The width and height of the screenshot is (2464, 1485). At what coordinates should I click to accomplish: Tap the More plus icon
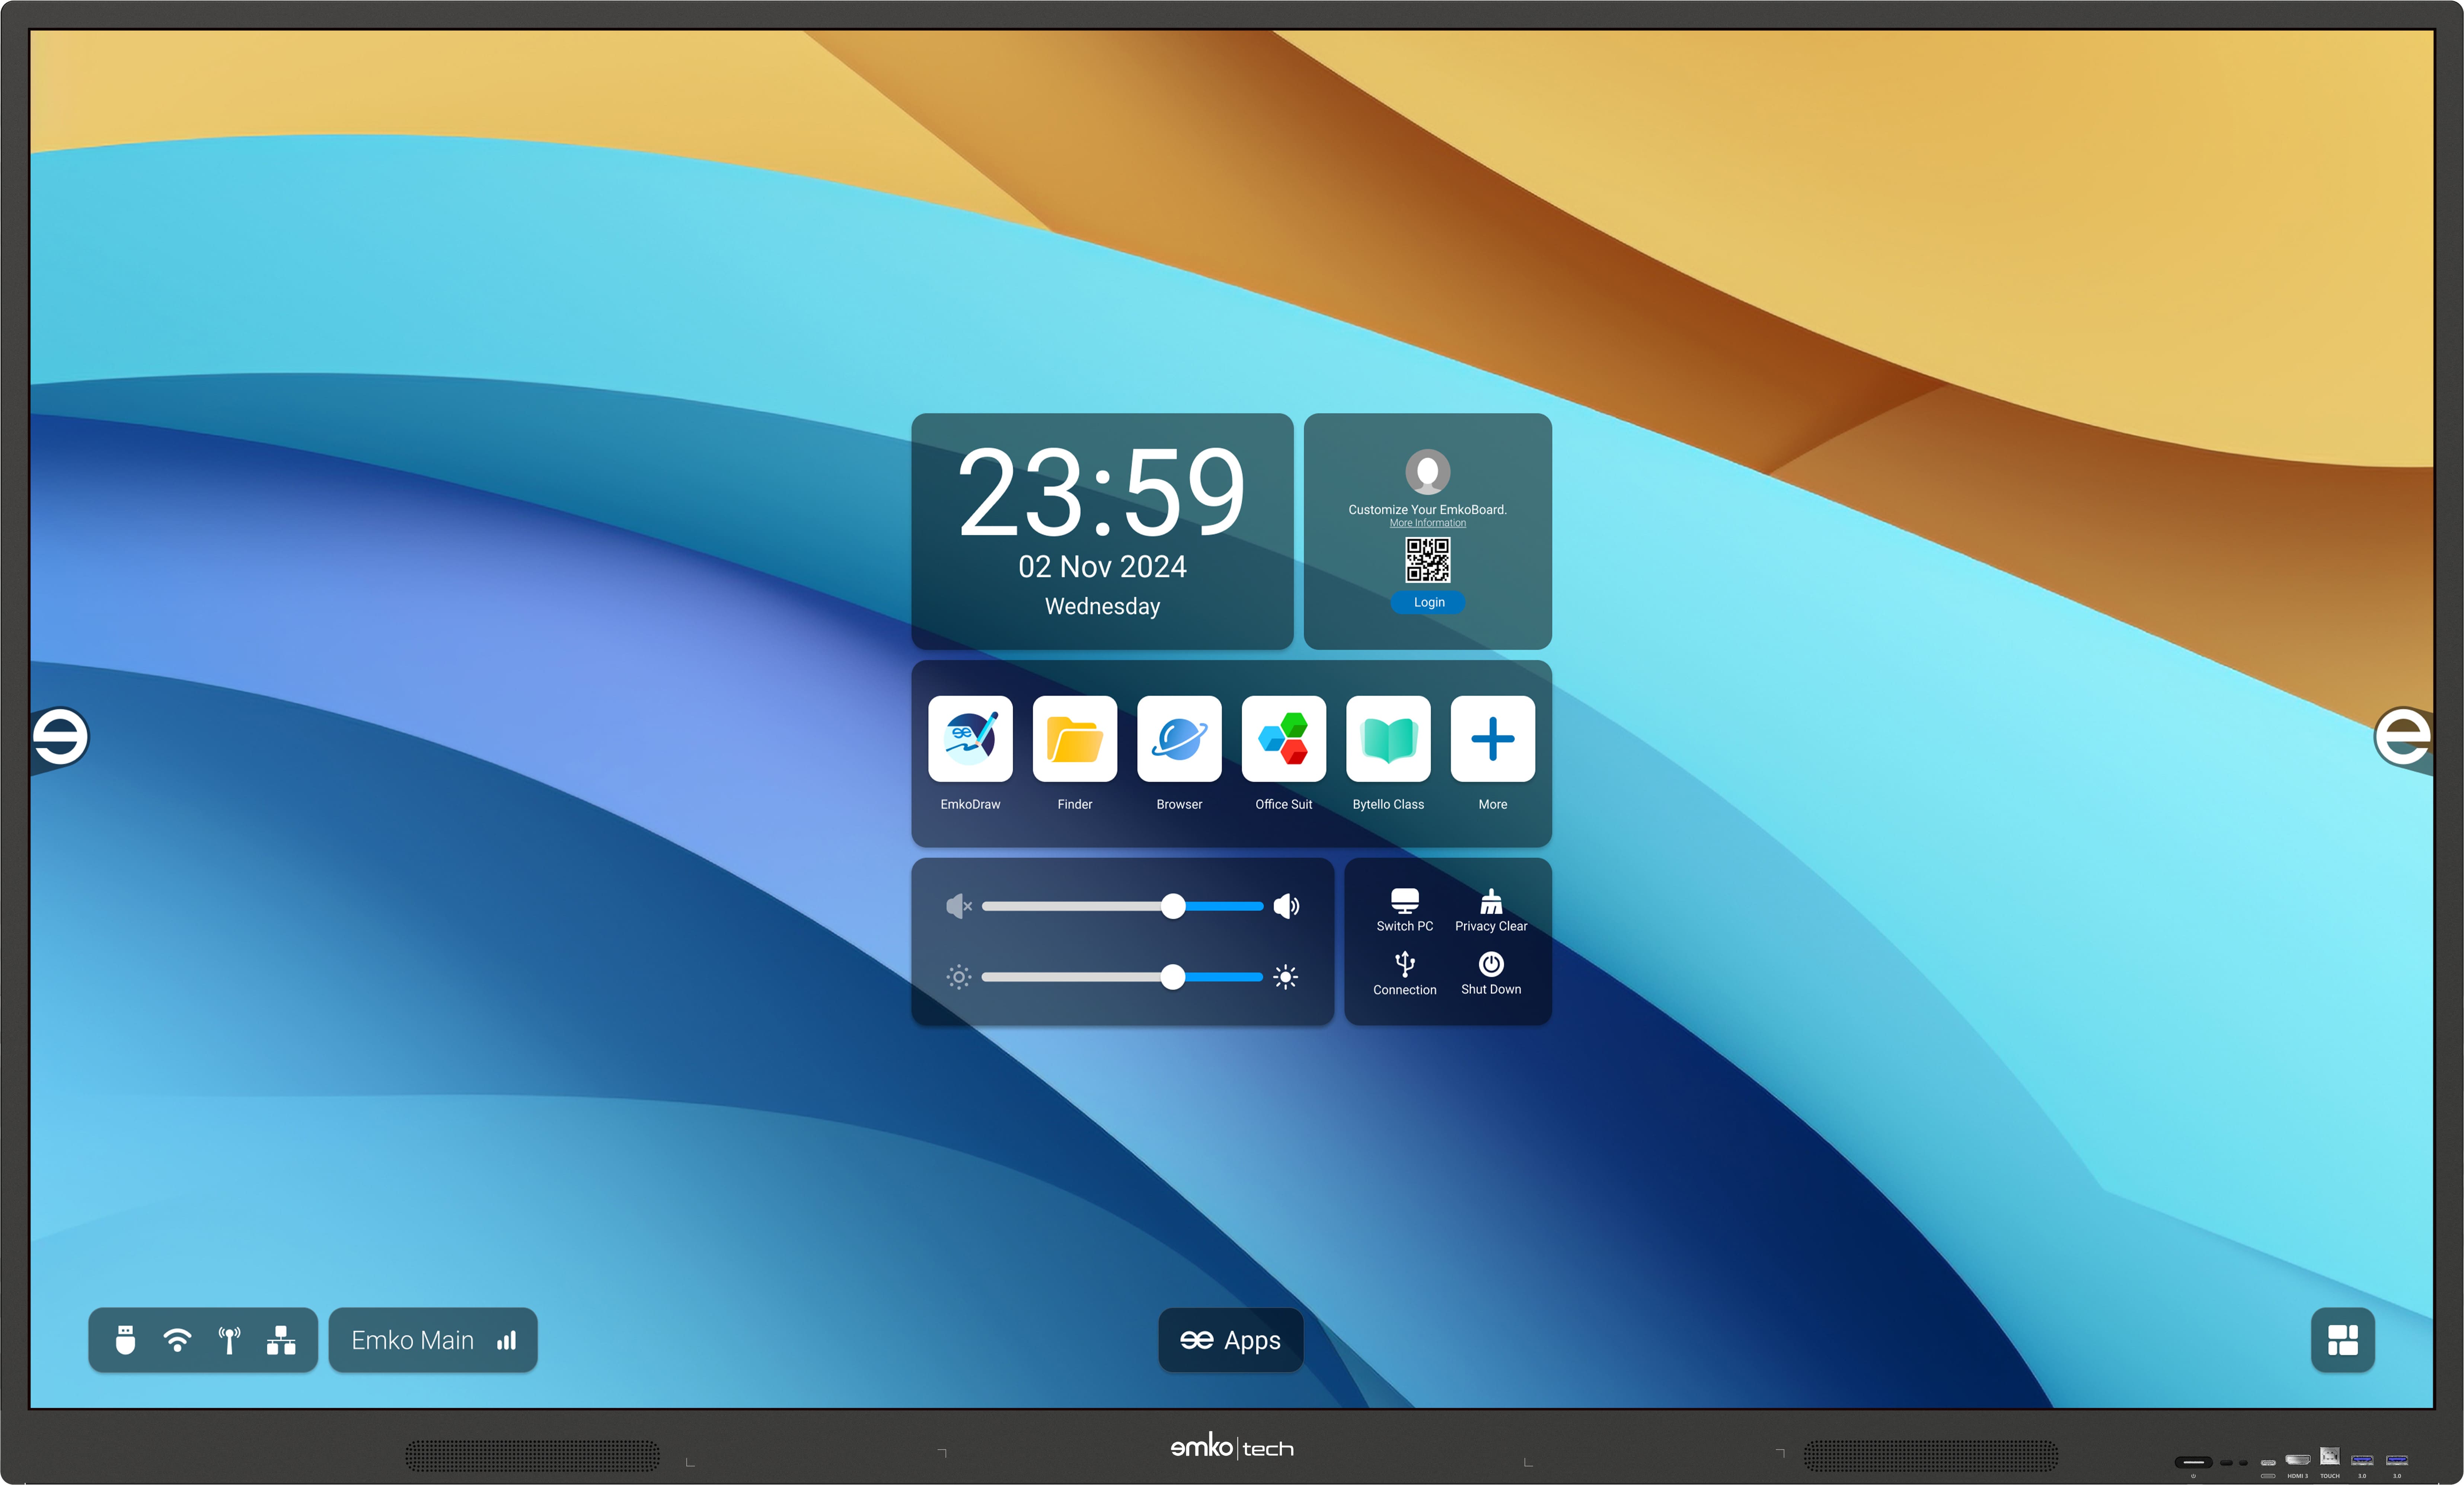pos(1493,739)
